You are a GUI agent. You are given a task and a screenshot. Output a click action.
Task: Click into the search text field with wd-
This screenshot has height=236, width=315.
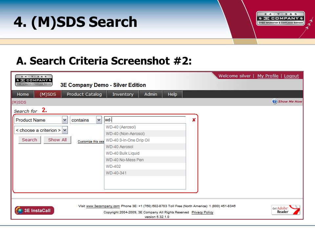pos(145,120)
